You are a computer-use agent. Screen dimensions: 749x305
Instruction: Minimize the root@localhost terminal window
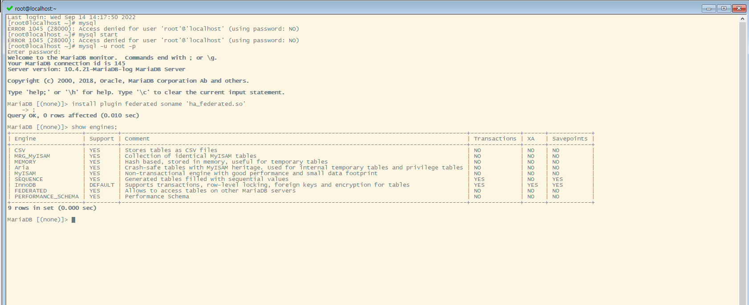click(709, 8)
